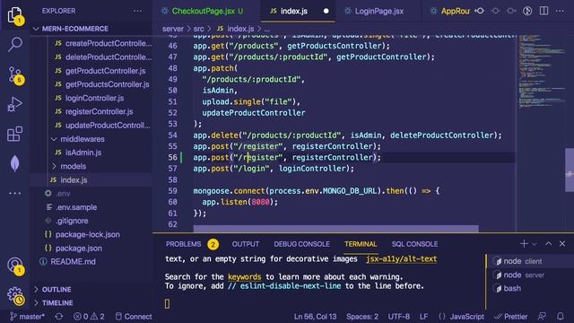Open the Search view in the activity bar
The image size is (574, 323).
[x=14, y=44]
